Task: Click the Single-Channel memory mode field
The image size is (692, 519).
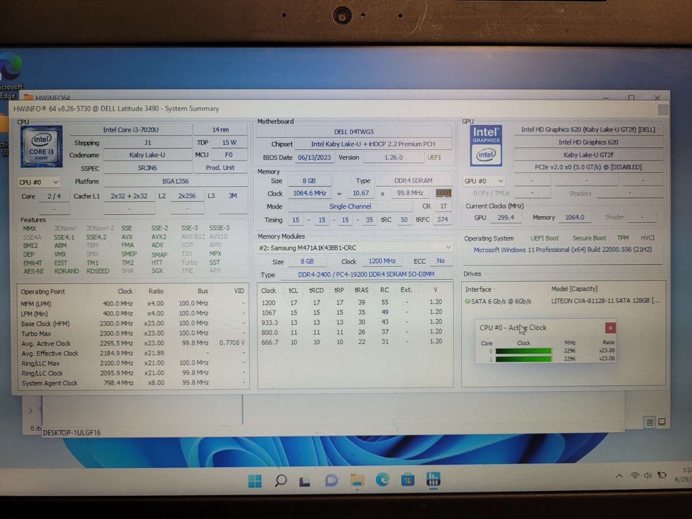Action: (x=350, y=207)
